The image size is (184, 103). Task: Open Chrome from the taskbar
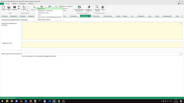click(x=59, y=101)
